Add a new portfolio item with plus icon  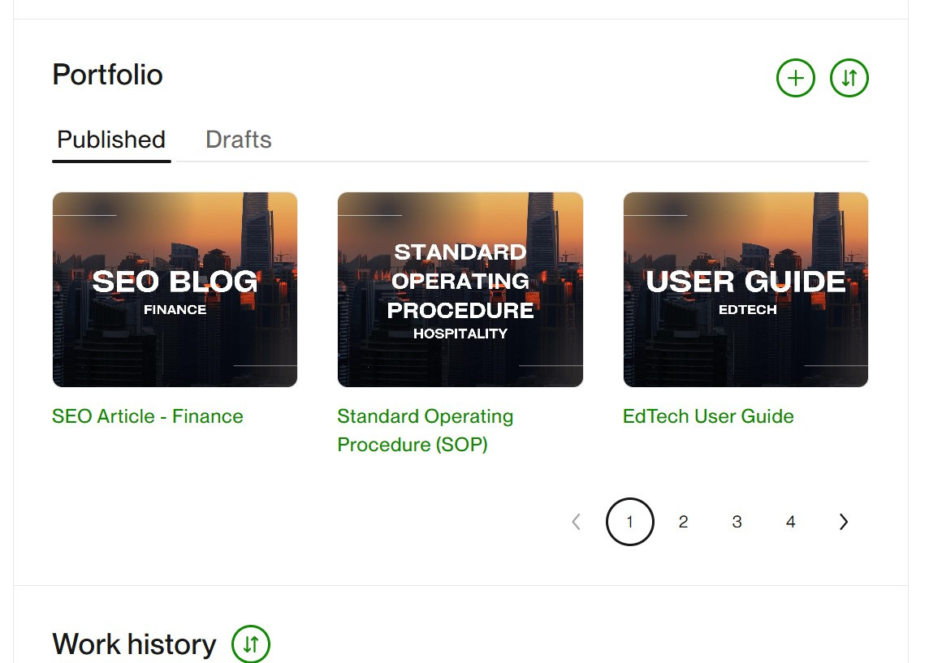795,78
